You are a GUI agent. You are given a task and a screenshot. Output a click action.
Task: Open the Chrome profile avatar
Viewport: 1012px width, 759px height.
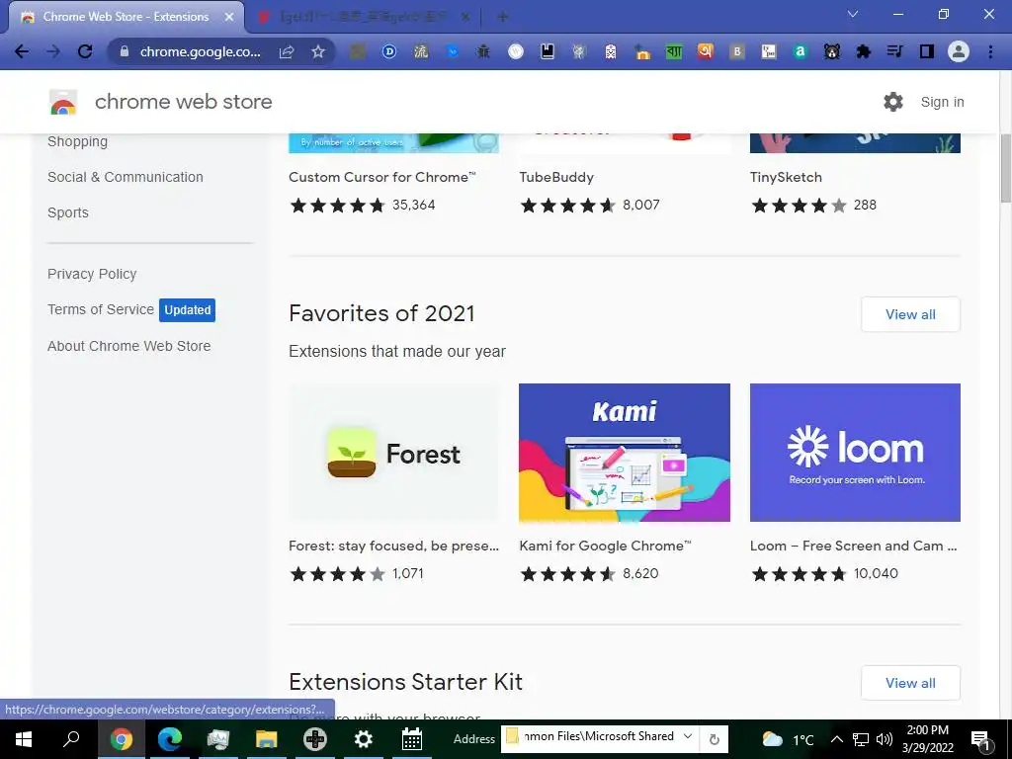coord(959,51)
